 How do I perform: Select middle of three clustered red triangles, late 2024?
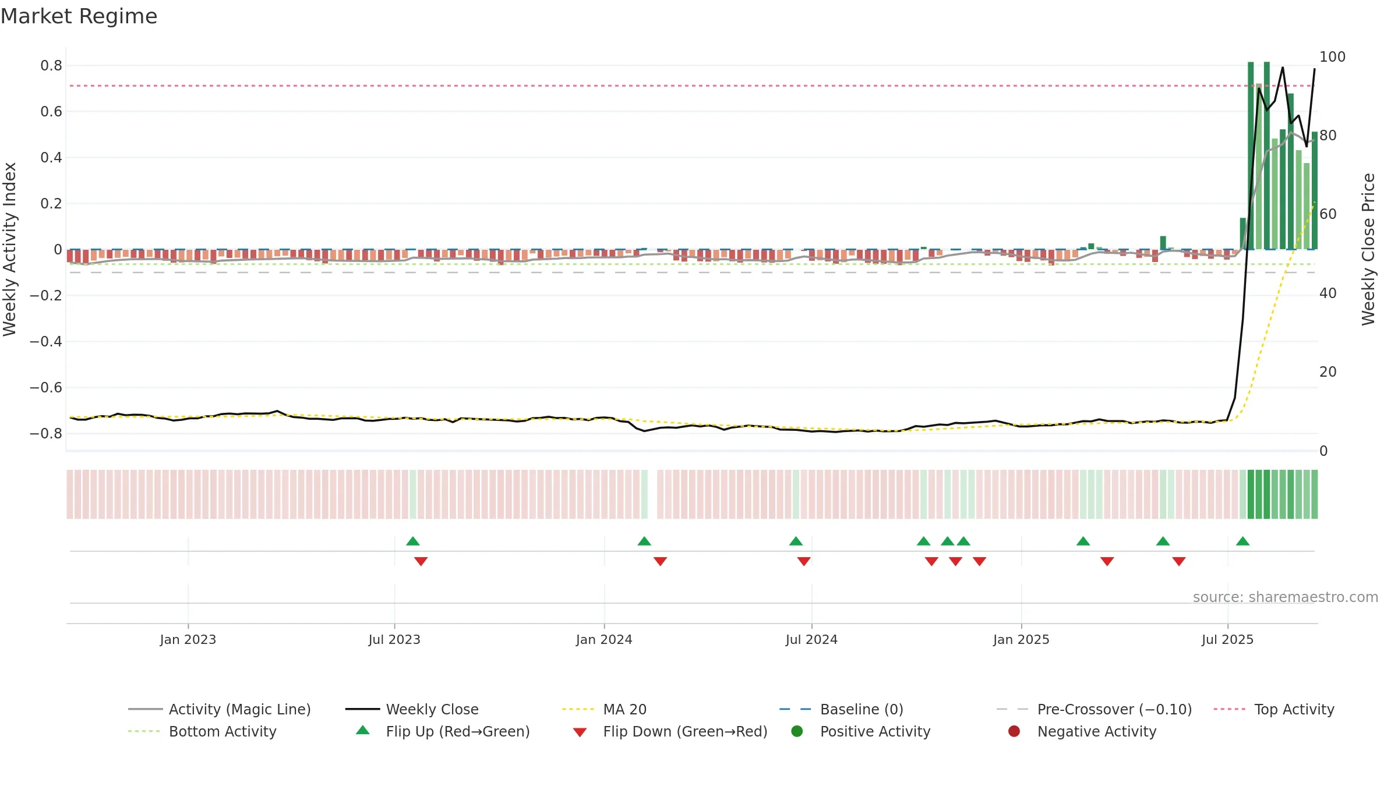[955, 561]
